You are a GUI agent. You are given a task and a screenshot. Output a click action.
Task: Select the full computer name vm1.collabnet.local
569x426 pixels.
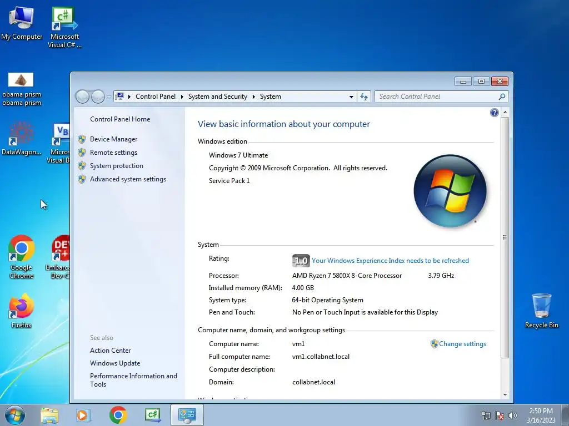[x=321, y=357]
